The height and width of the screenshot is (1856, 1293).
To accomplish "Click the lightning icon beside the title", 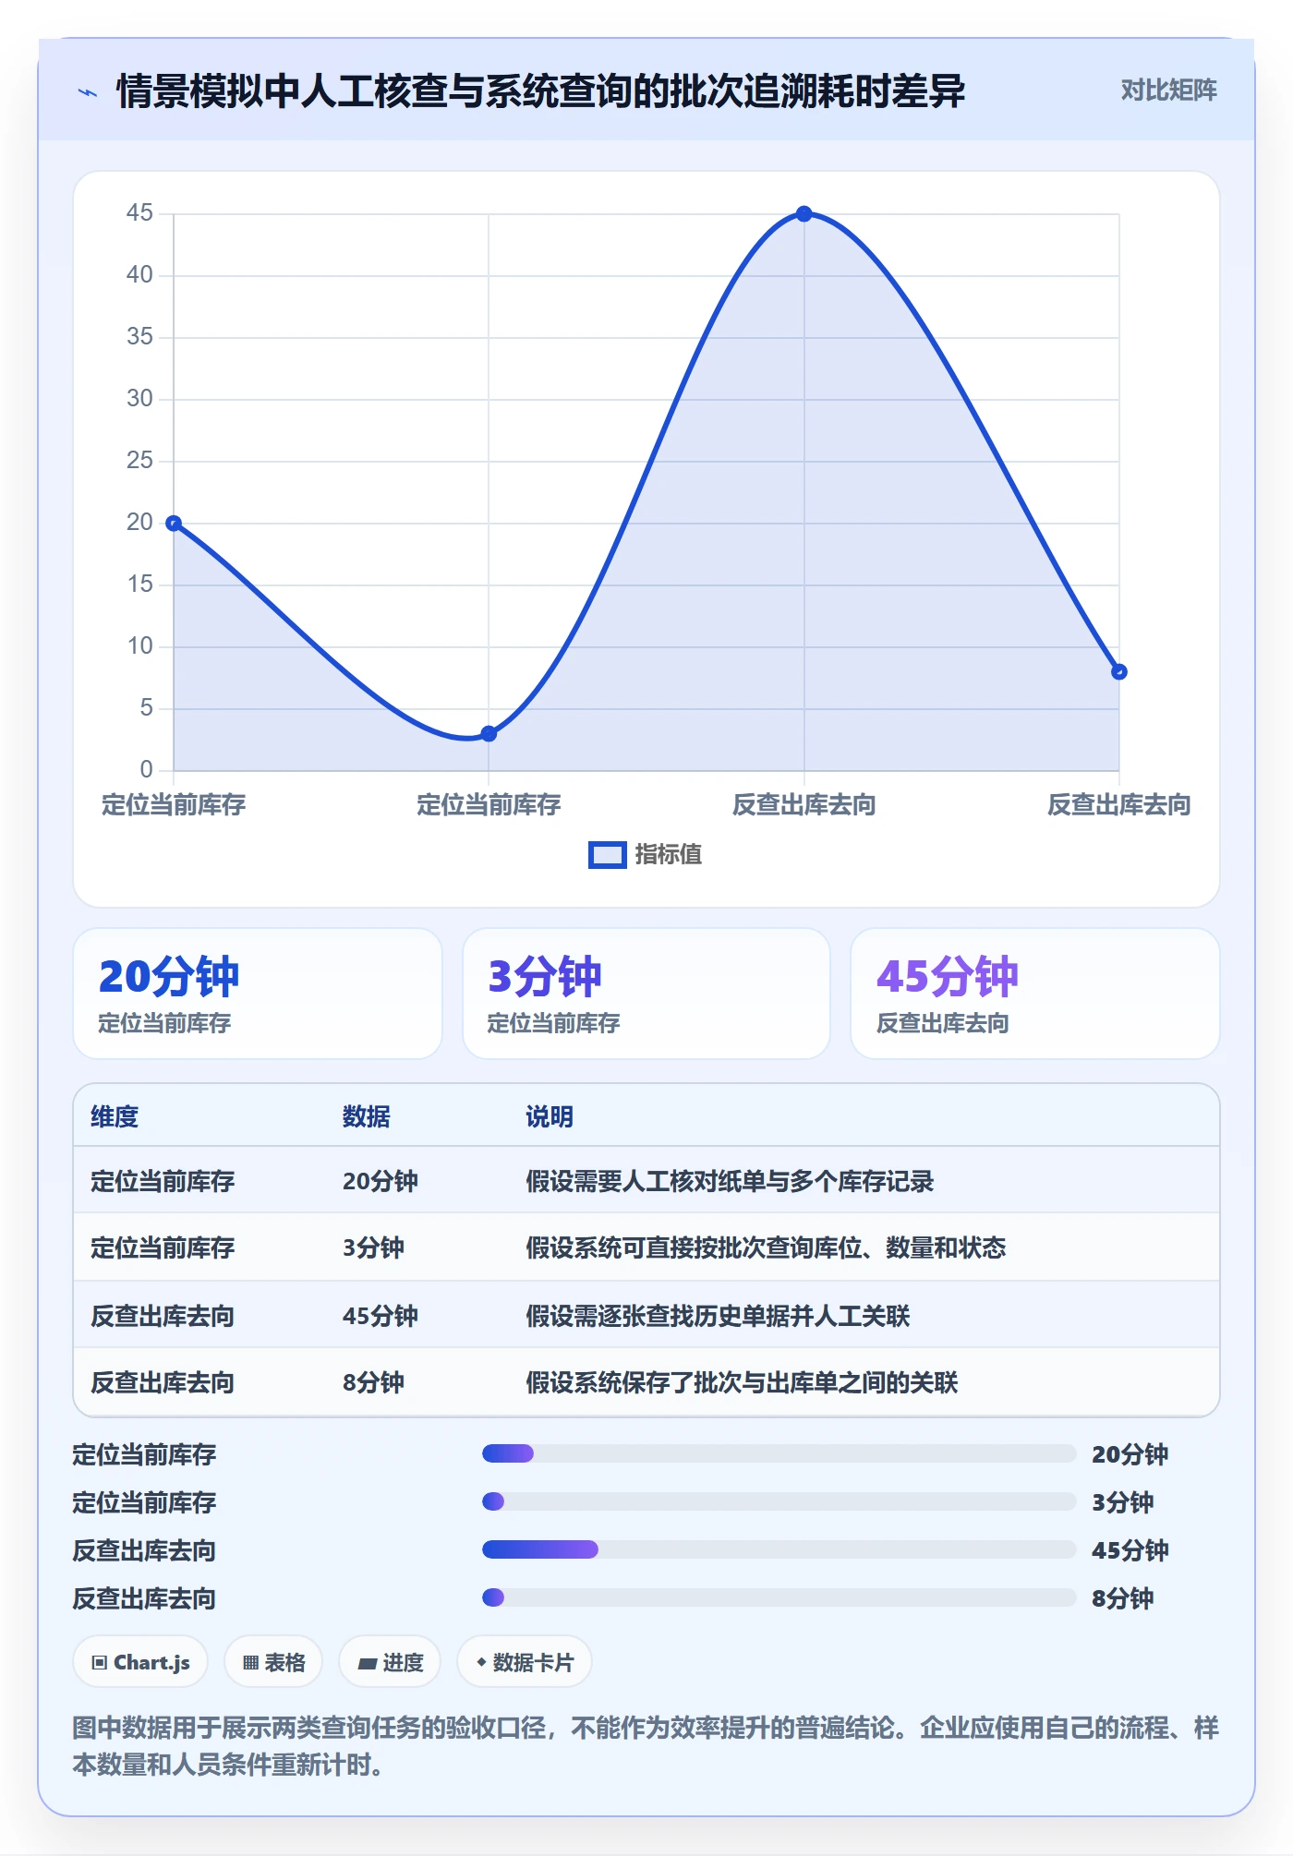I will 88,91.
